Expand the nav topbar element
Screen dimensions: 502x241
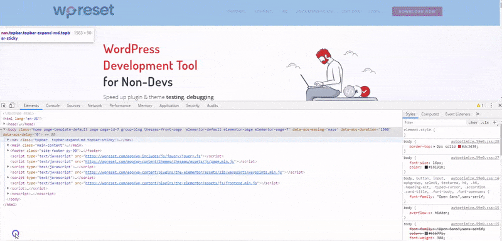(x=8, y=140)
